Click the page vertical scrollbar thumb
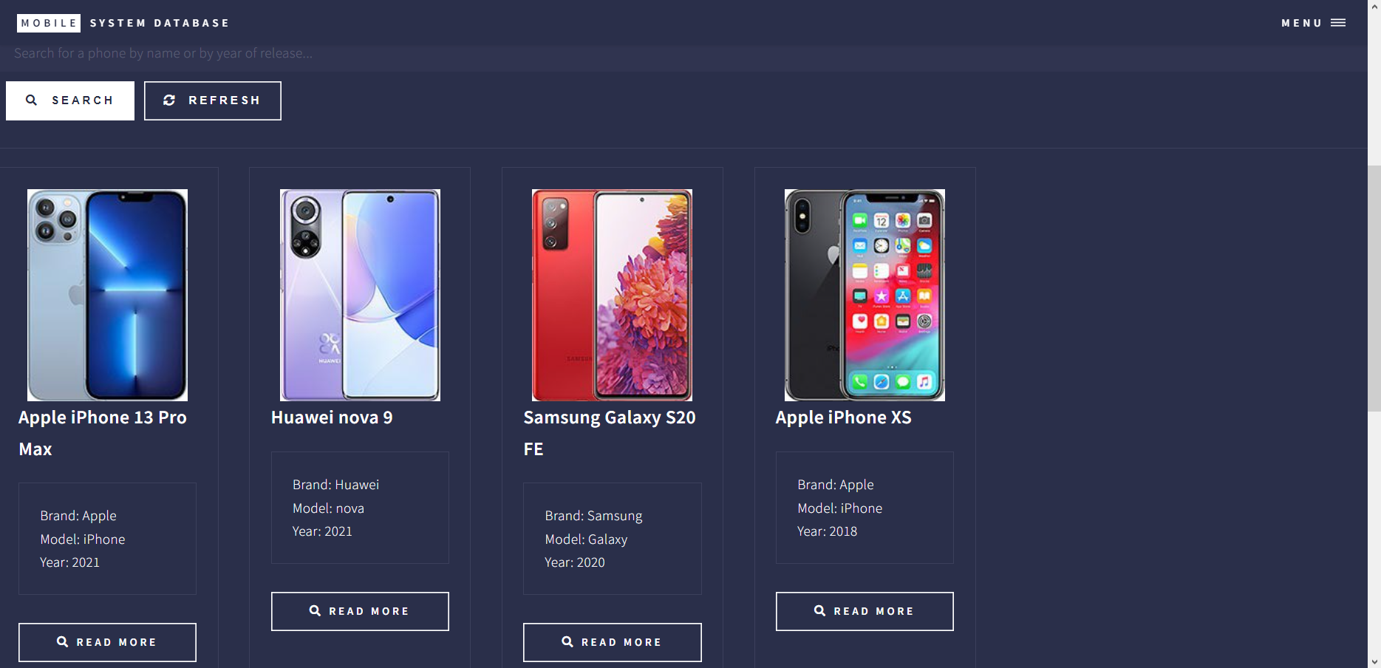This screenshot has width=1381, height=668. pos(1374,288)
